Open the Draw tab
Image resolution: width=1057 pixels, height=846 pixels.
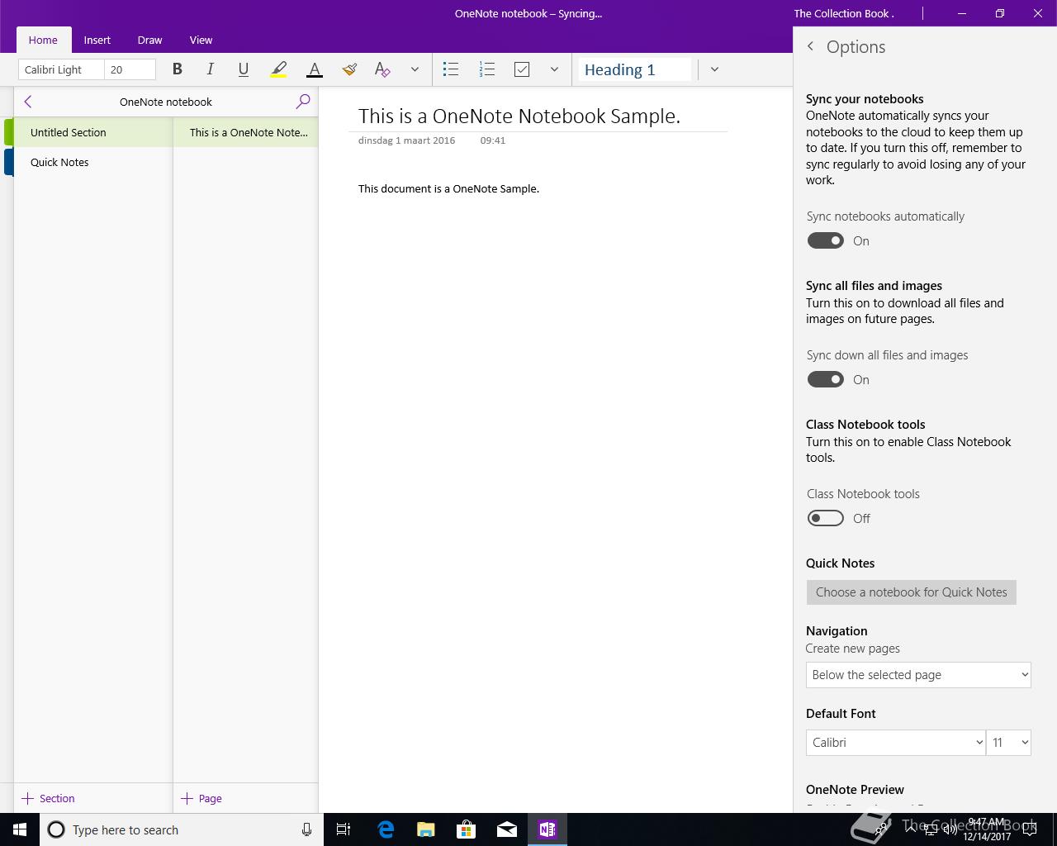point(149,40)
